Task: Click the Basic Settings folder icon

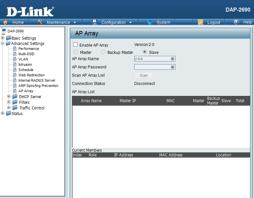Action: (x=9, y=38)
